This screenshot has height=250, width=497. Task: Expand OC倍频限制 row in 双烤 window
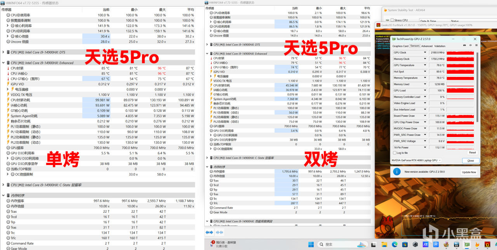point(211,149)
